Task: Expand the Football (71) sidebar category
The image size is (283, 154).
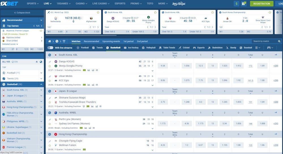Action: [41, 73]
